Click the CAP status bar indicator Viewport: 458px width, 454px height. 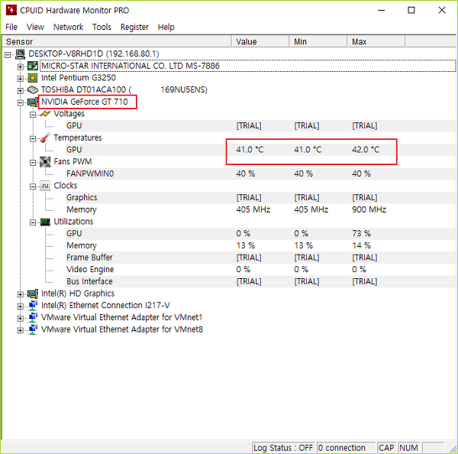[x=386, y=448]
